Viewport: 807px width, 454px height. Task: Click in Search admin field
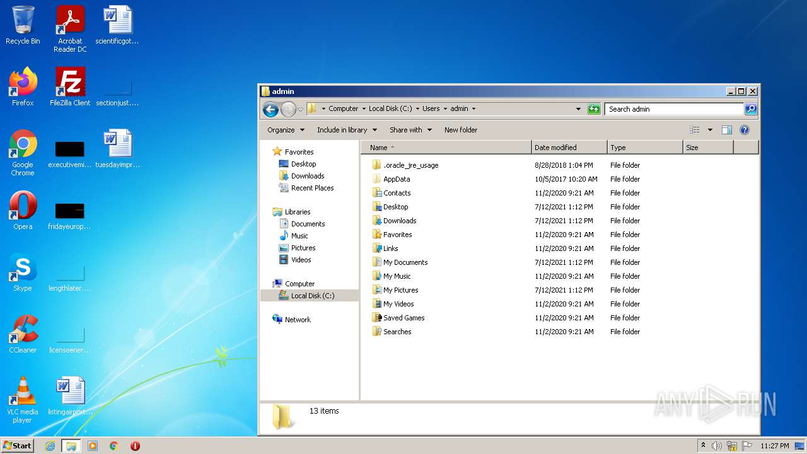(x=674, y=109)
